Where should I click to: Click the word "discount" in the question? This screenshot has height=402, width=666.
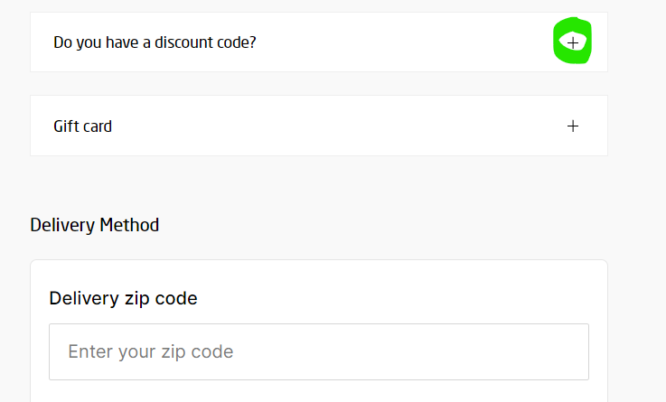[x=181, y=42]
